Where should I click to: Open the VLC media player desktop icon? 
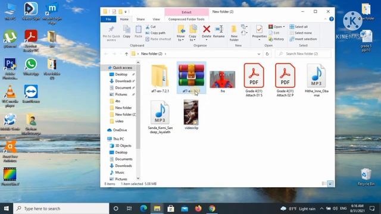[x=10, y=96]
